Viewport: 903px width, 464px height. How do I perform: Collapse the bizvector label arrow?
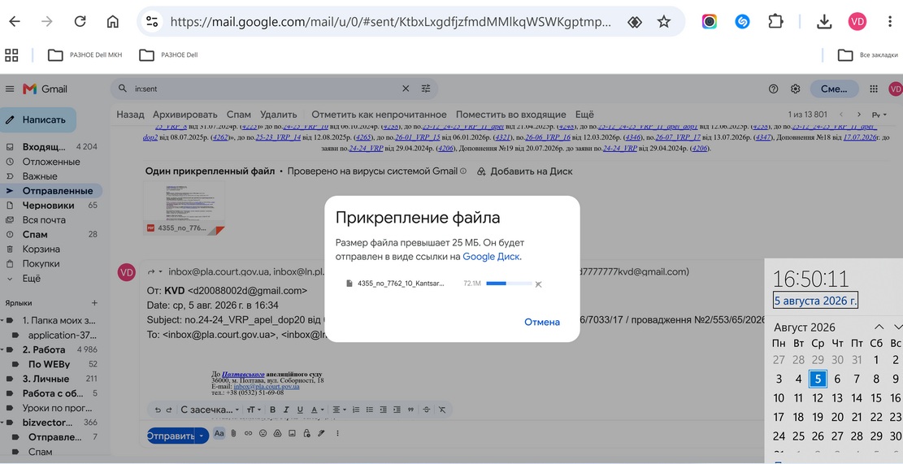pyautogui.click(x=2, y=423)
